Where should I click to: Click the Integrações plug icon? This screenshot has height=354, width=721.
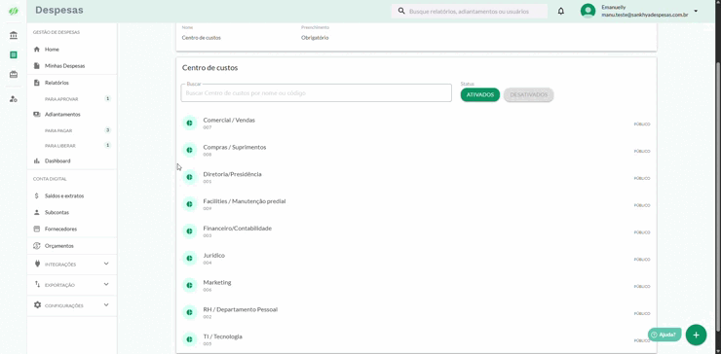click(37, 264)
